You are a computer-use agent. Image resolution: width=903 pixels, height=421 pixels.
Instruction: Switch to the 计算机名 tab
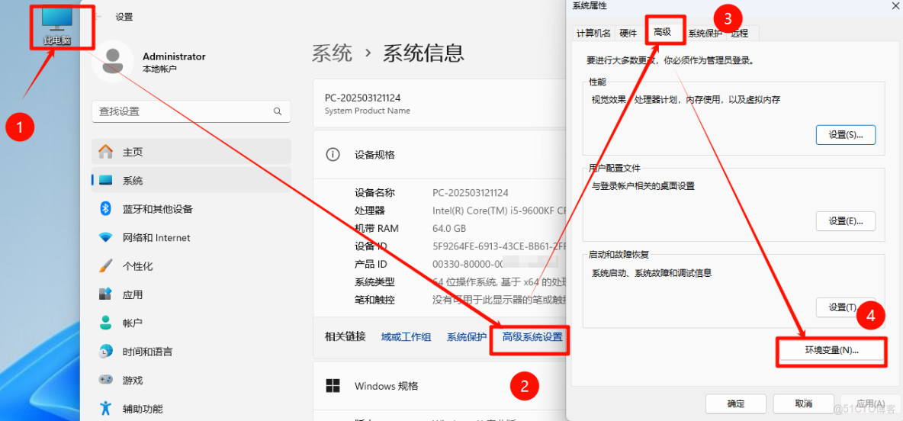click(594, 34)
